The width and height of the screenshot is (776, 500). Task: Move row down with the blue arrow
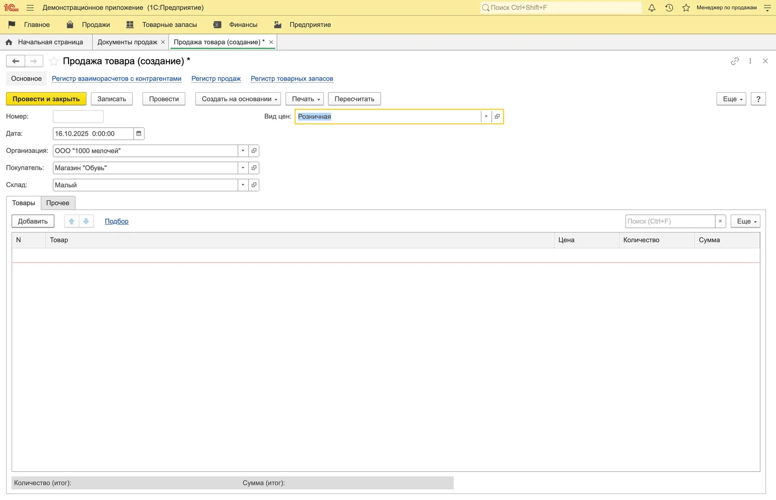(86, 221)
